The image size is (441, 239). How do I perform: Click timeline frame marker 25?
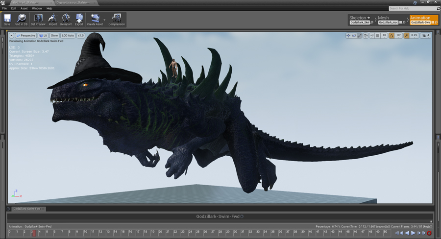pyautogui.click(x=198, y=232)
